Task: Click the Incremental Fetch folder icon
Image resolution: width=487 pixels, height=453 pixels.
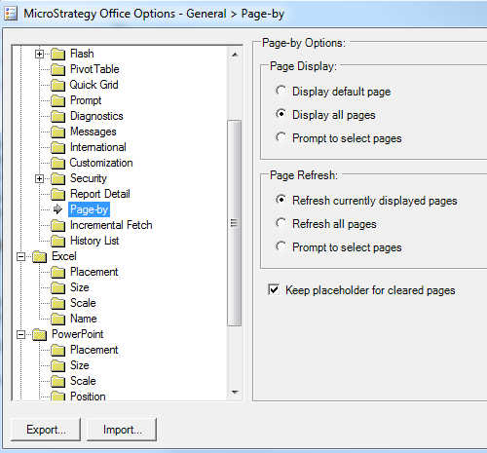Action: [x=58, y=225]
